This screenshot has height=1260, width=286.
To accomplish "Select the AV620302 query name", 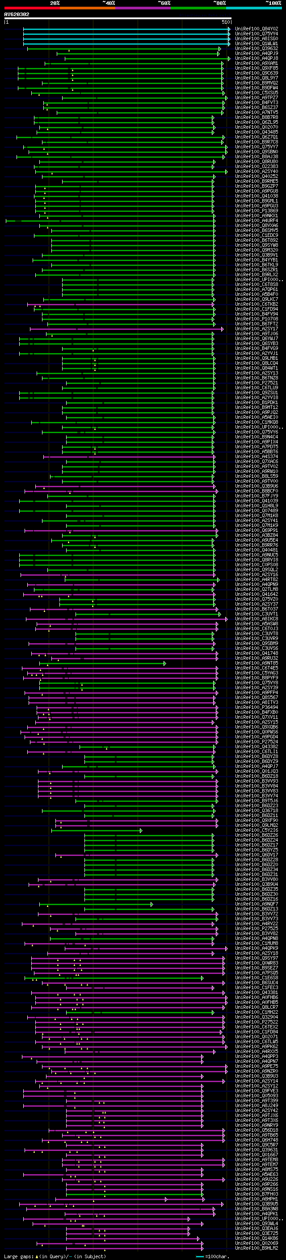I will [17, 14].
